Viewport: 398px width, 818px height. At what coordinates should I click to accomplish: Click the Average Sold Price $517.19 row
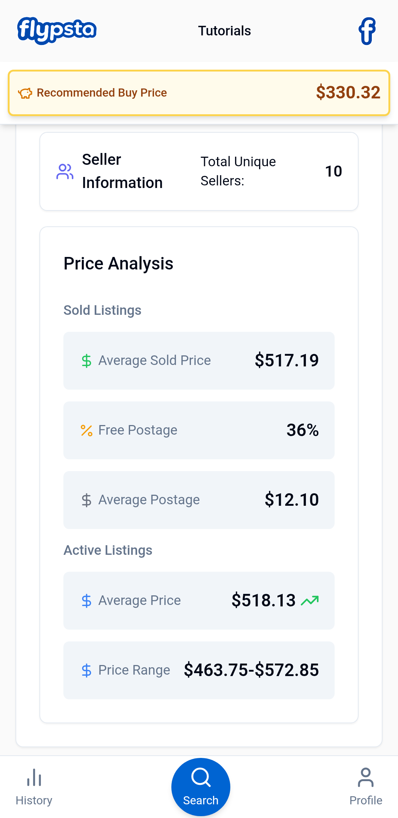199,361
